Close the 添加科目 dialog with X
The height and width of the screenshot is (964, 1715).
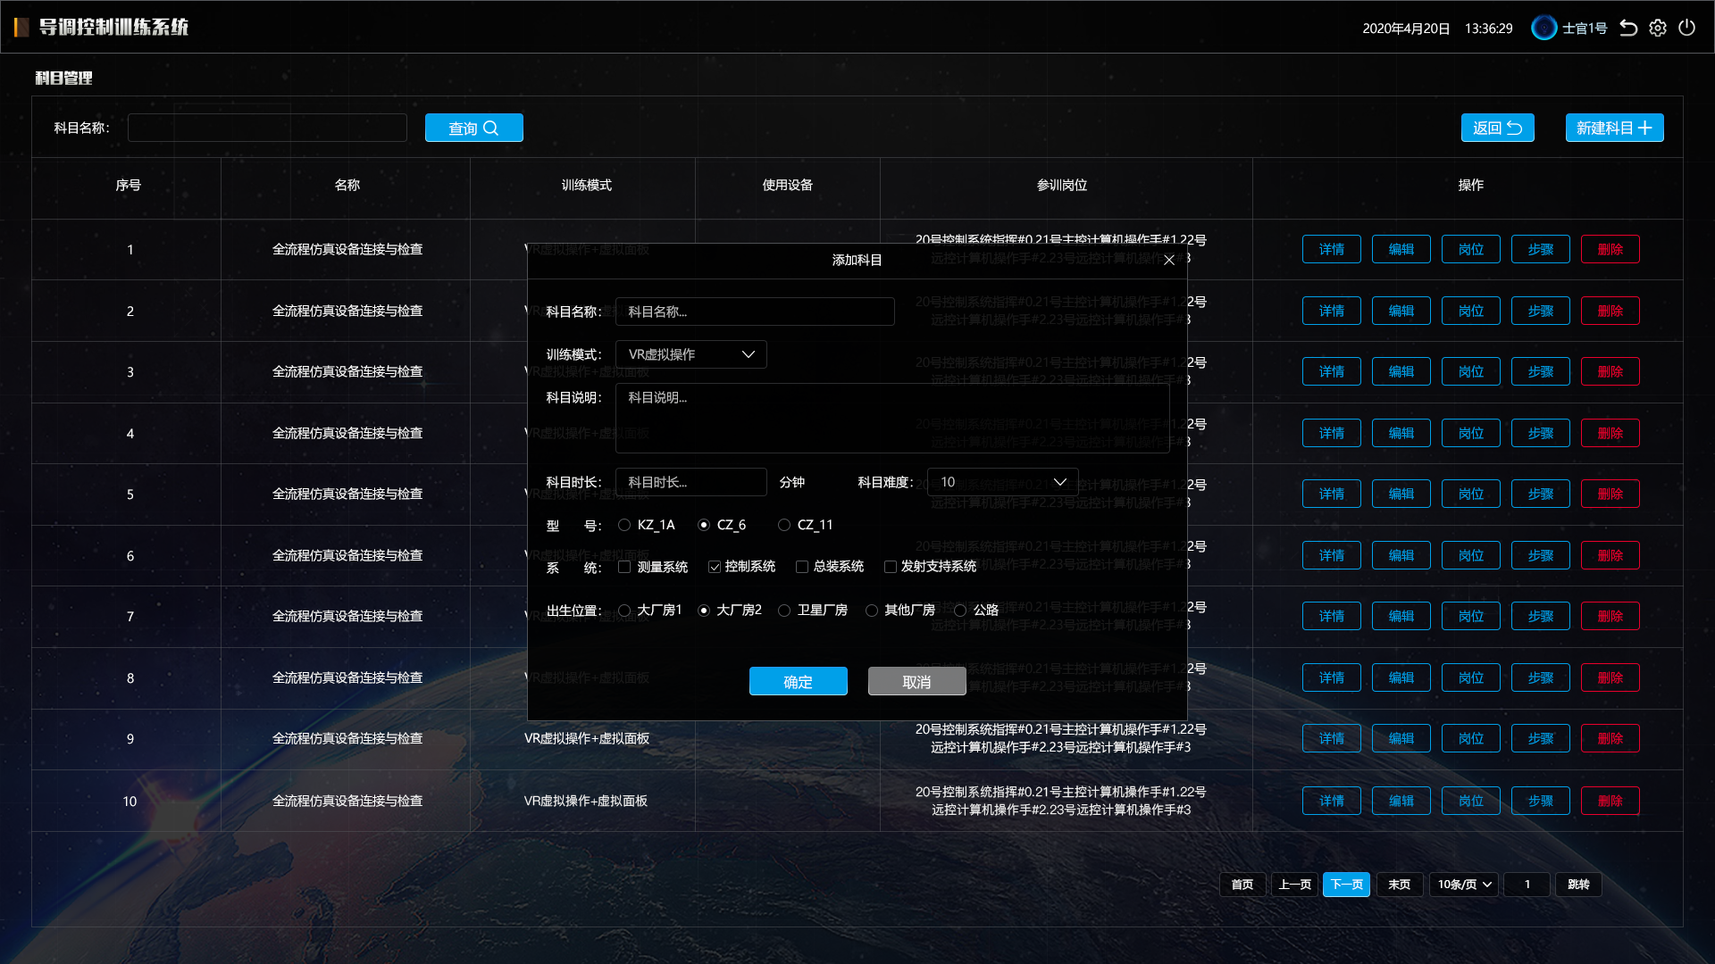click(1169, 260)
